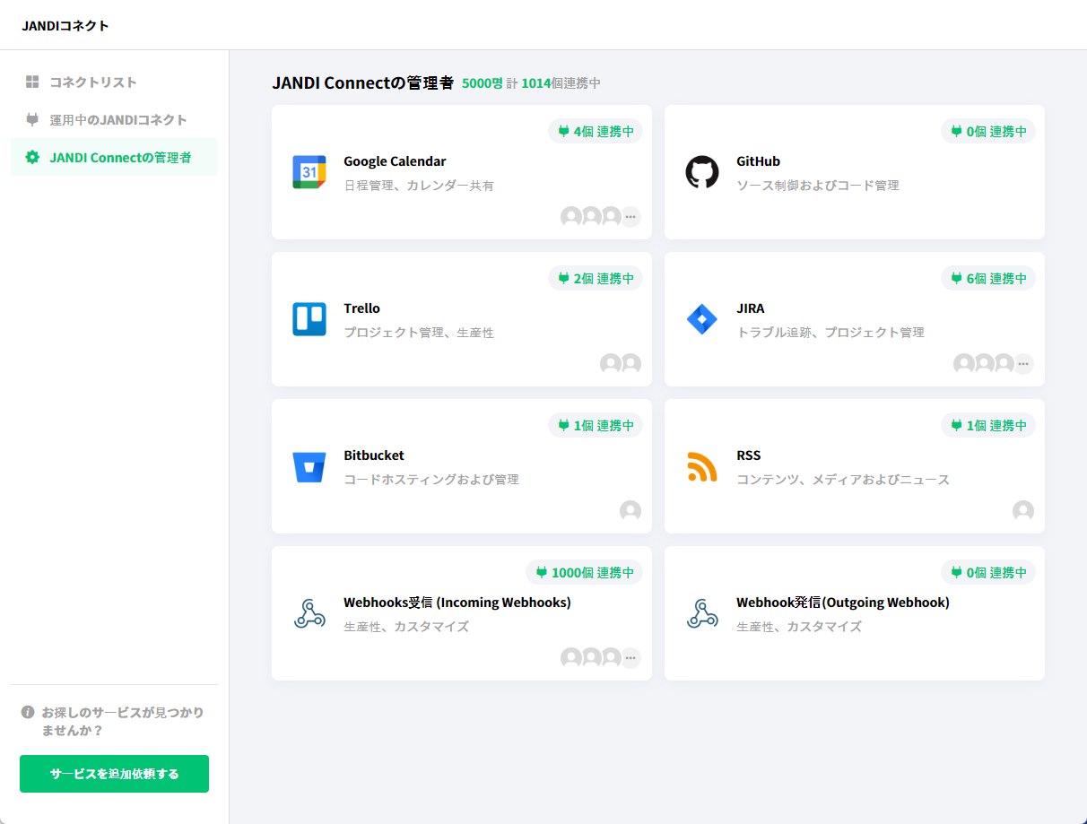
Task: Click 1個 連携中 badge on RSS card
Action: (988, 425)
